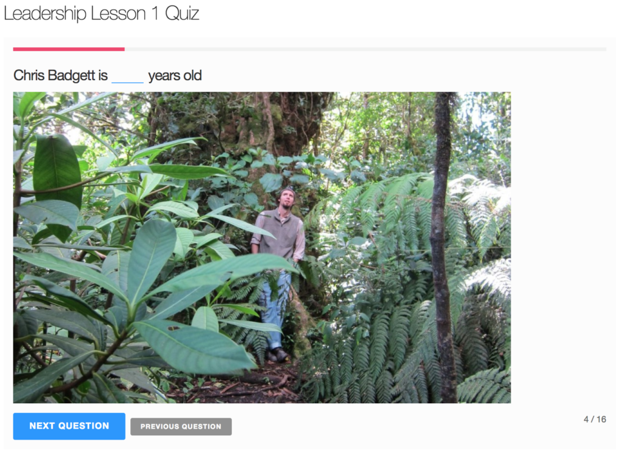Select the Leadership Lesson 1 Quiz title

coord(101,13)
